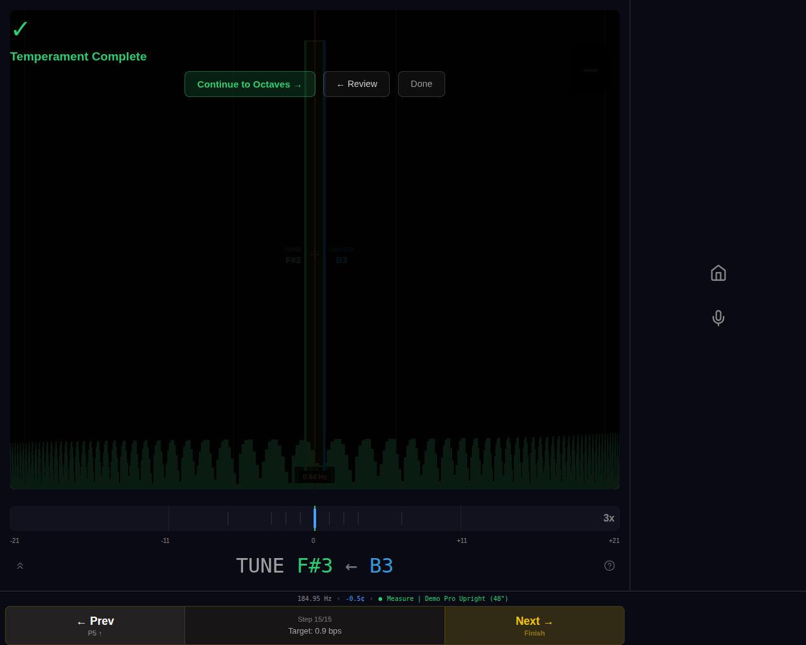The width and height of the screenshot is (806, 645).
Task: Toggle the 3x zoom indicator
Action: click(608, 518)
